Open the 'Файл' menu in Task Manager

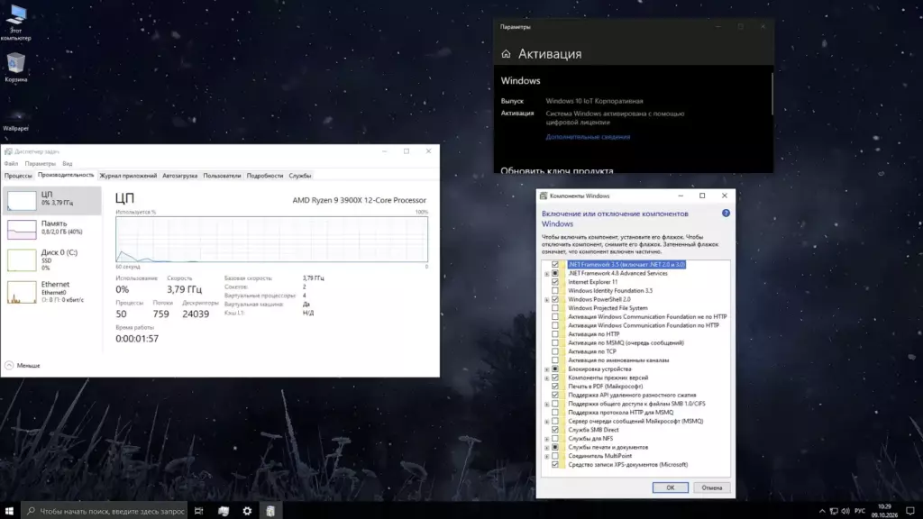(11, 164)
